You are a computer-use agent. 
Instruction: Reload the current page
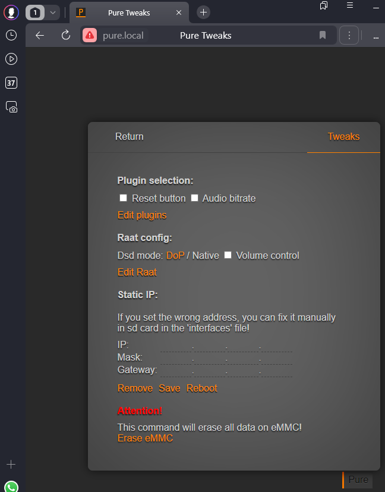coord(66,35)
